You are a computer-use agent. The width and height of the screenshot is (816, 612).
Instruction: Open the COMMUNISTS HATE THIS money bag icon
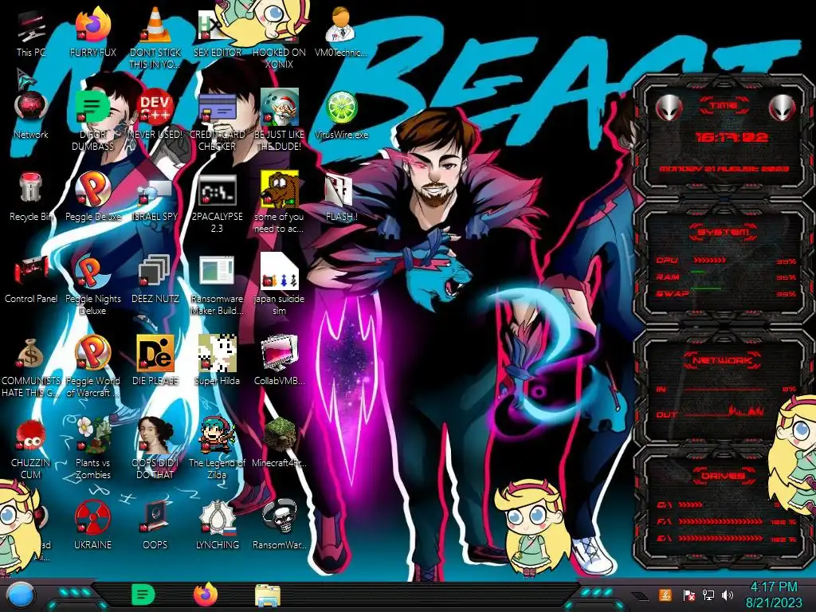click(x=31, y=367)
